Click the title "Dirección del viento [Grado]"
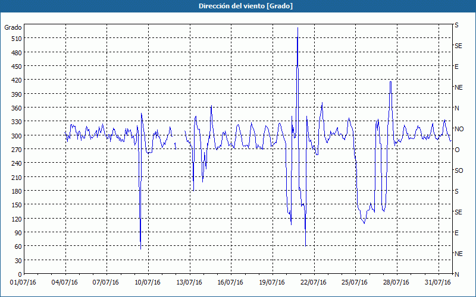Image resolution: width=476 pixels, height=297 pixels. [x=246, y=6]
